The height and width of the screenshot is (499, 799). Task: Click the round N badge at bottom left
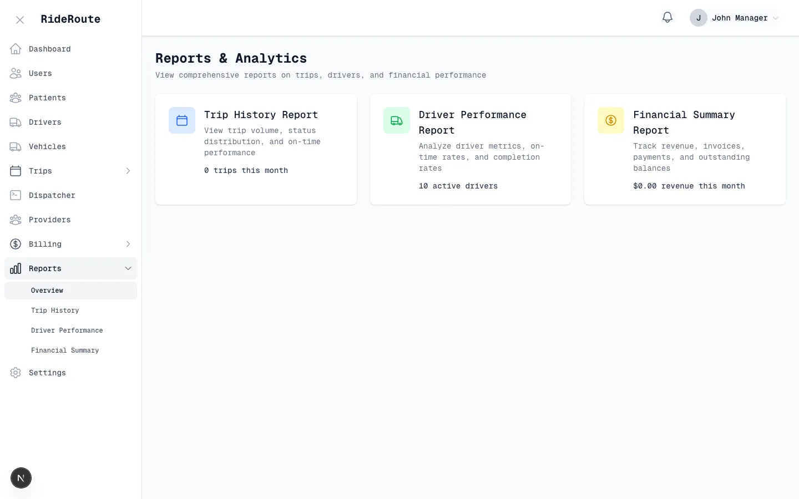21,478
